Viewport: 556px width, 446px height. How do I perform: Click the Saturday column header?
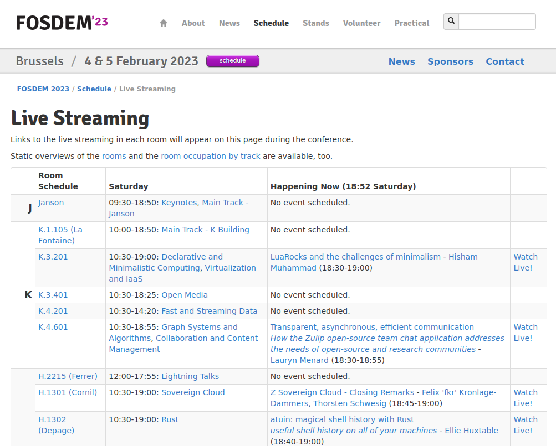(x=129, y=186)
